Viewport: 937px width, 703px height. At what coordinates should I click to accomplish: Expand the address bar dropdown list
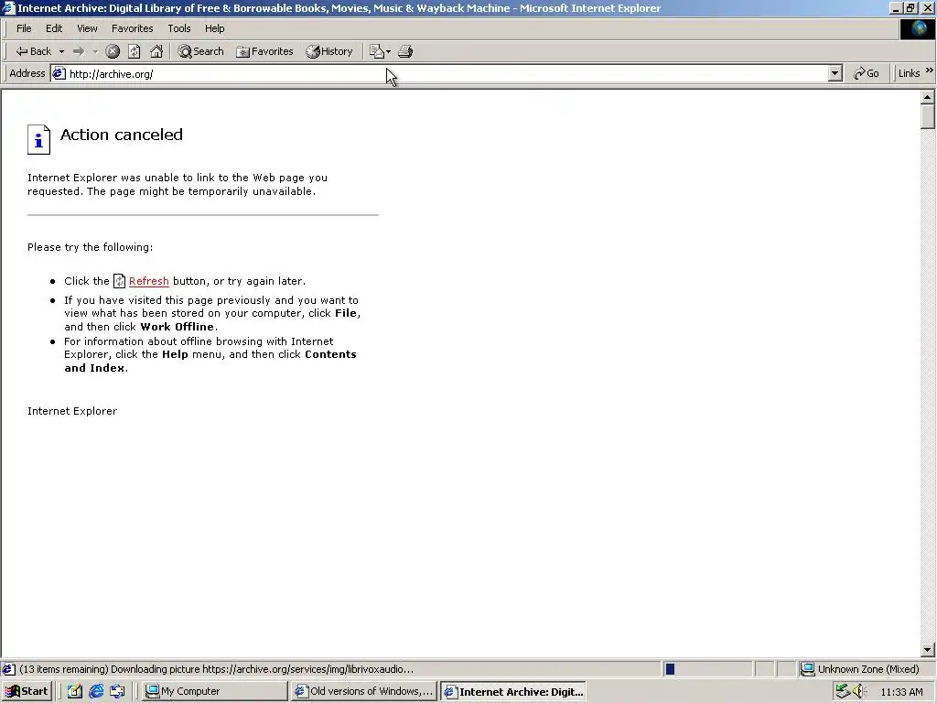(835, 73)
